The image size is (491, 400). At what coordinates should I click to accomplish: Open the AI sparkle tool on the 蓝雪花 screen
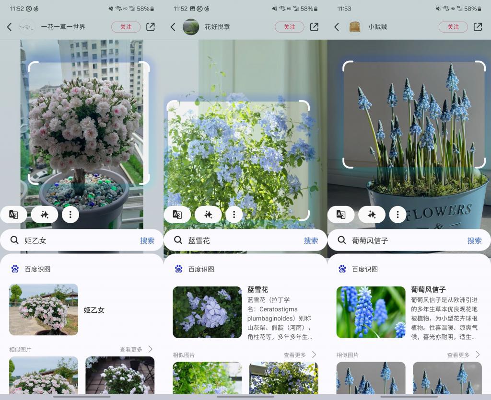pos(208,214)
